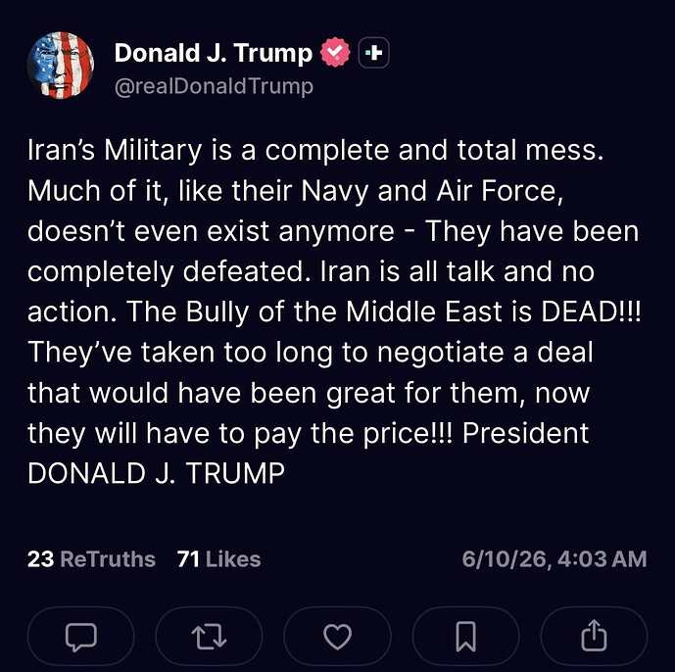The width and height of the screenshot is (675, 672).
Task: Click the 6/10/26, 4:03 AM timestamp
Action: 554,559
